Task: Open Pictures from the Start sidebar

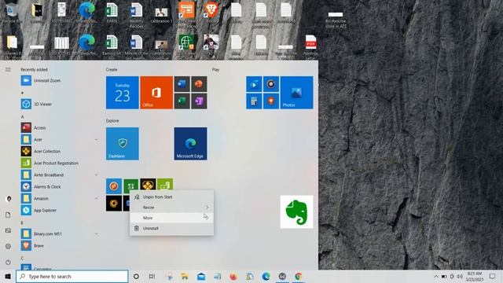Action: pos(8,230)
